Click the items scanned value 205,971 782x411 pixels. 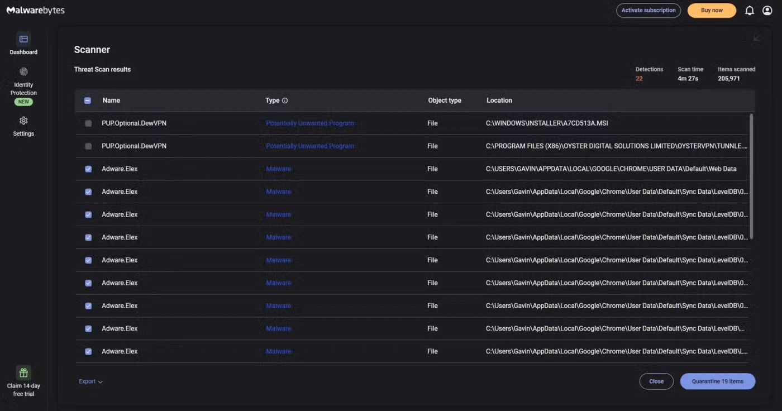pos(729,79)
